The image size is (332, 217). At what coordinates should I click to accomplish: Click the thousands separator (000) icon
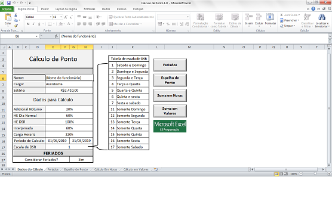[174, 24]
